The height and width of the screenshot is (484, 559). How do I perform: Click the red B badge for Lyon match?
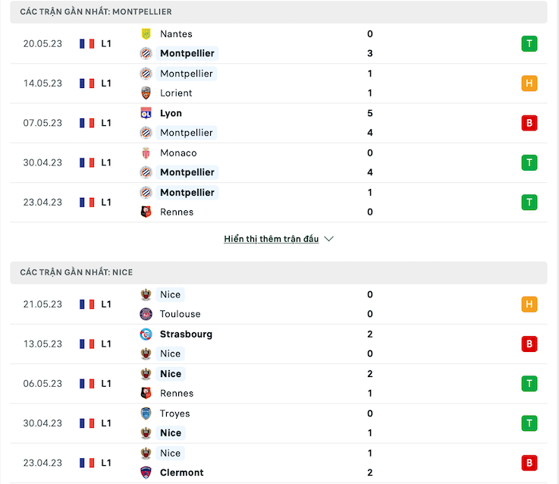[x=529, y=123]
